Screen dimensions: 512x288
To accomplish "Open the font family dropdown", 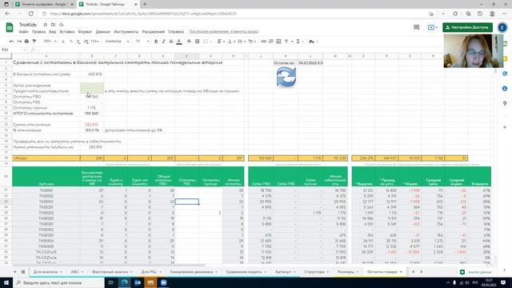I will click(118, 42).
